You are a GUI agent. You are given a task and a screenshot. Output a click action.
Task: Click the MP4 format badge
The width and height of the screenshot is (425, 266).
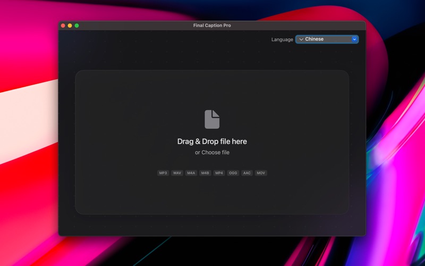tap(219, 173)
